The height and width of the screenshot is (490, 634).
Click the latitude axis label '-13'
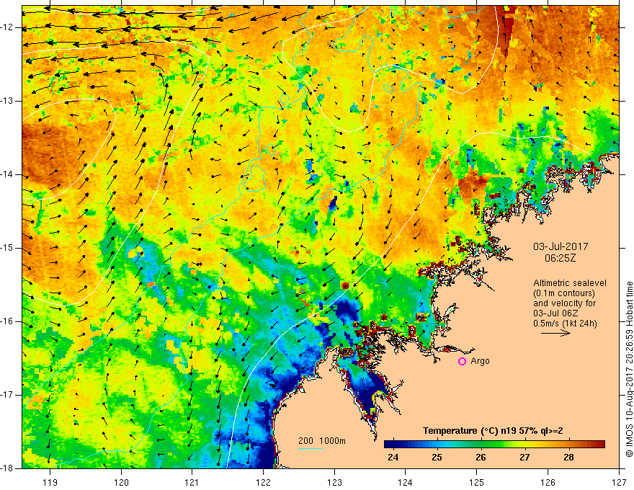8,101
